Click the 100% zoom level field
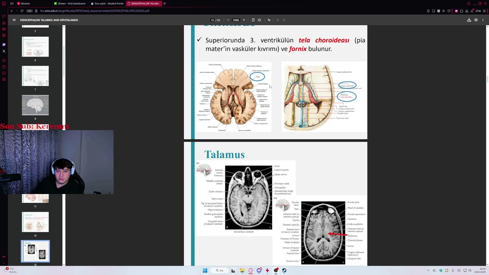This screenshot has width=489, height=275. 236,20
